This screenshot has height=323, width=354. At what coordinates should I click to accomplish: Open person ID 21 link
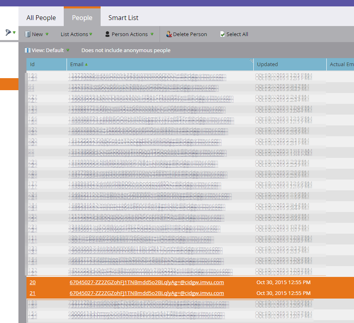click(x=32, y=293)
